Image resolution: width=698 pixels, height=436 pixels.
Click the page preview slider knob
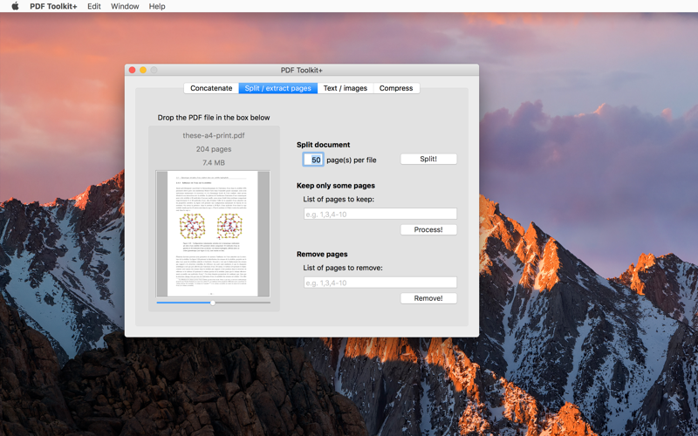point(213,303)
